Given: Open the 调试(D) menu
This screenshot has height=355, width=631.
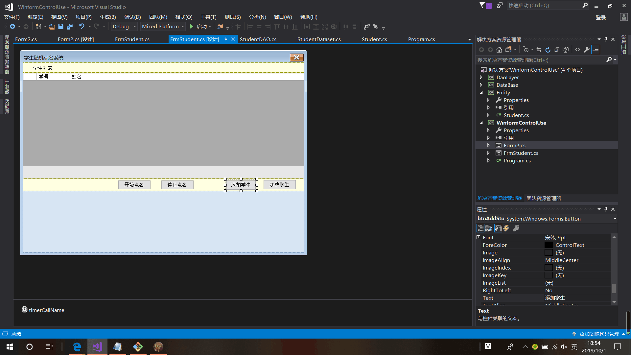Looking at the screenshot, I should [x=132, y=17].
